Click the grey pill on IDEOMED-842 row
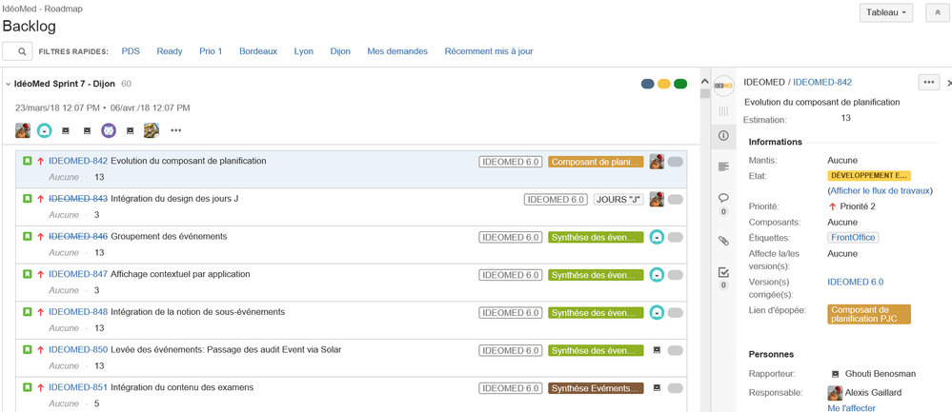This screenshot has height=412, width=952. coord(675,162)
